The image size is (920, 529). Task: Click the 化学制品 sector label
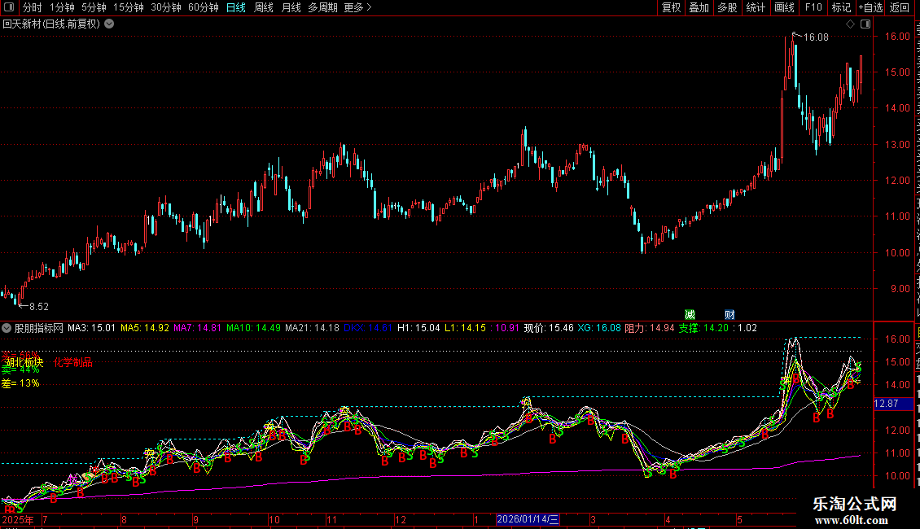pyautogui.click(x=72, y=362)
